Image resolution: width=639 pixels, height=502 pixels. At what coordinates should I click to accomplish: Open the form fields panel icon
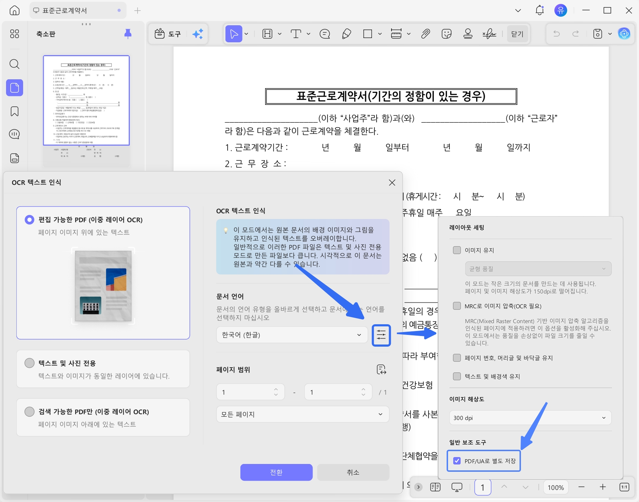15,158
